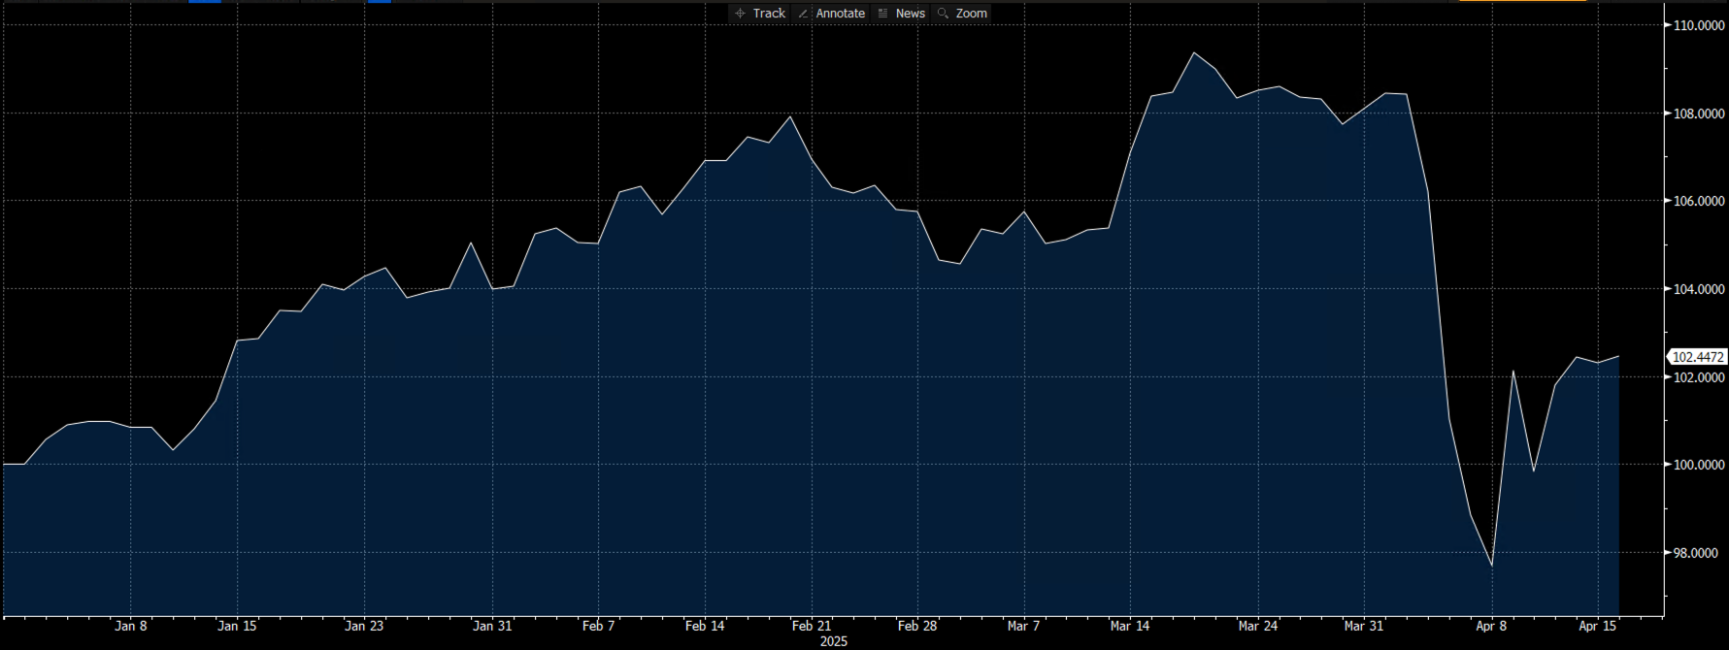Click the Feb 21 date label

(x=812, y=626)
